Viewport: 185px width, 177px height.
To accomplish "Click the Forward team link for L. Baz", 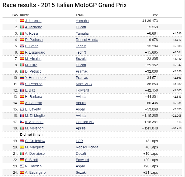I will pos(82,90).
